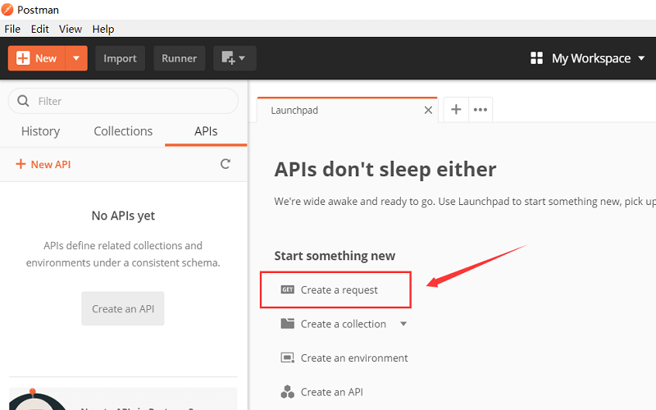Screen dimensions: 656x410
Task: Open the File menu
Action: click(x=12, y=29)
